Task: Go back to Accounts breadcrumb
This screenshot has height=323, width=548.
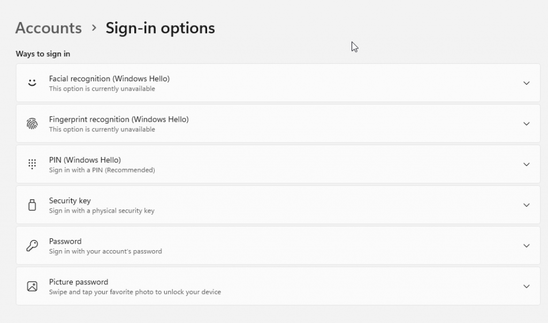Action: coord(49,28)
